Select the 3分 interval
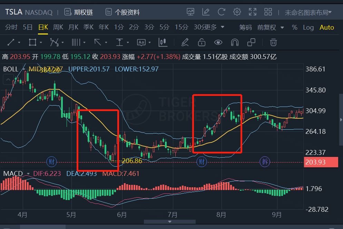 point(149,27)
